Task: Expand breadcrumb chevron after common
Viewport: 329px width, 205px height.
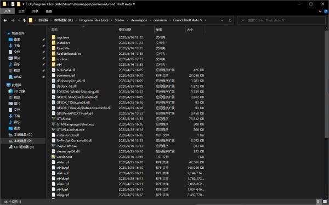Action: (x=170, y=20)
